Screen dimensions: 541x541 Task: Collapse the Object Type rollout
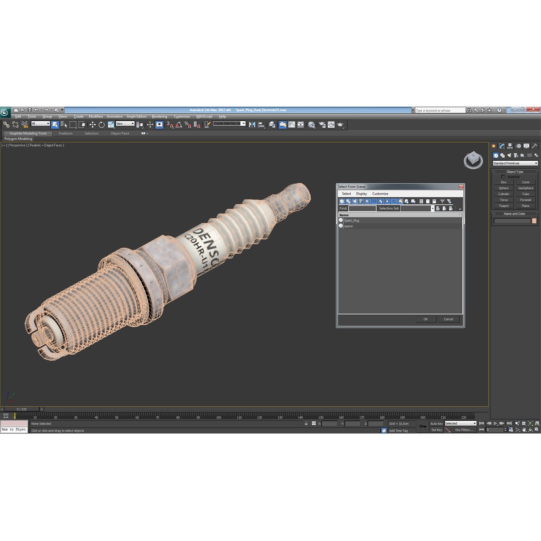point(514,171)
